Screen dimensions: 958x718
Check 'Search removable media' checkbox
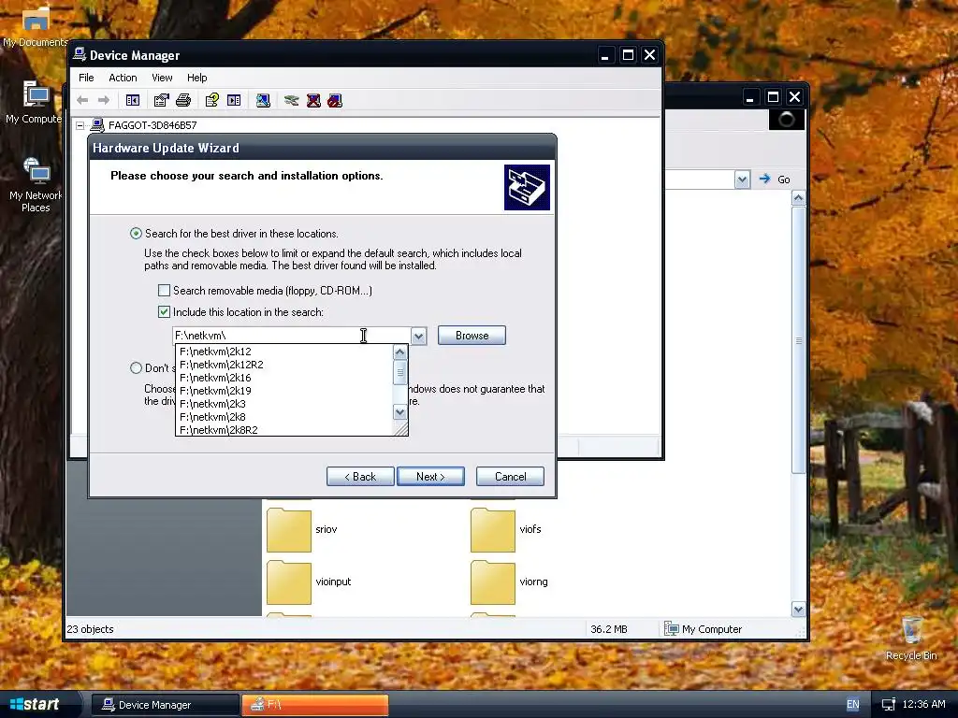pyautogui.click(x=164, y=290)
